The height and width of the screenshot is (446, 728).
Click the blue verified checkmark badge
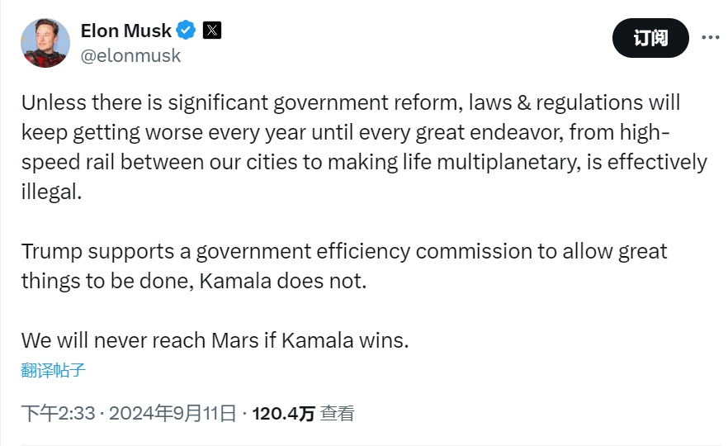click(187, 31)
